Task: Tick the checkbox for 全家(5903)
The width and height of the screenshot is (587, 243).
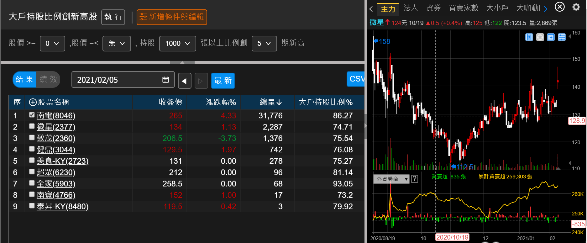Action: (x=32, y=183)
